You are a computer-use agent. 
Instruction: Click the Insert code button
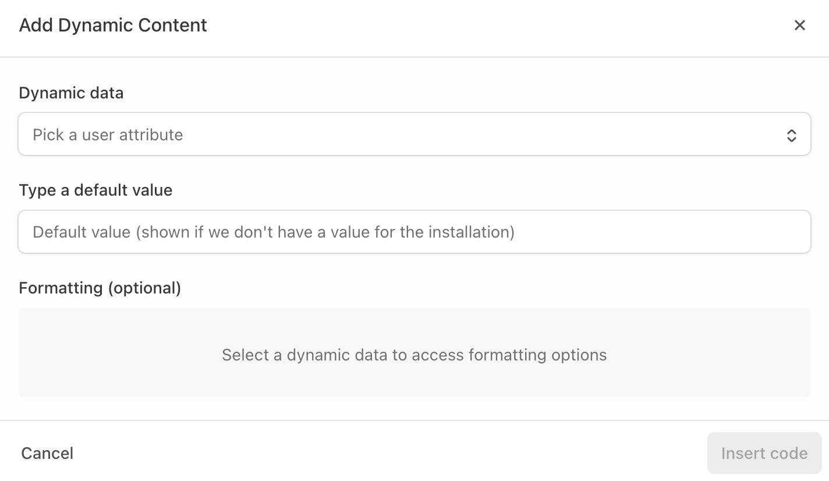pos(764,453)
